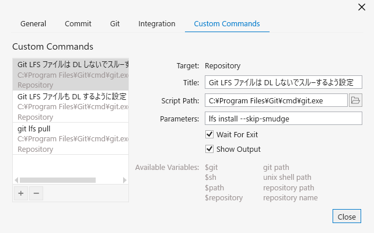374x233 pixels.
Task: Click the Close button
Action: 347,216
